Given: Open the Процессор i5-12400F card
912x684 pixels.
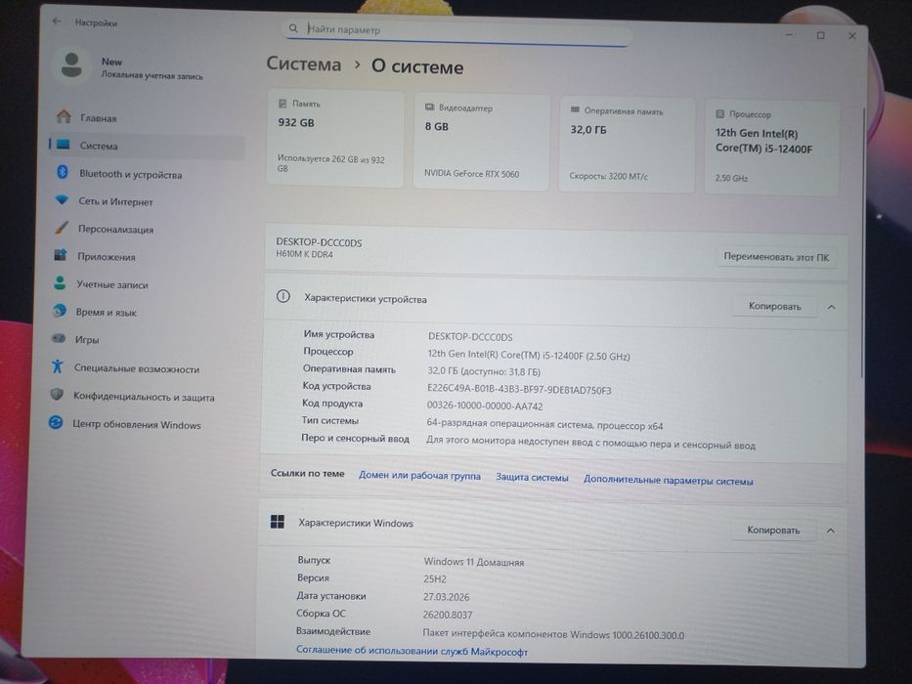Looking at the screenshot, I should (x=772, y=149).
